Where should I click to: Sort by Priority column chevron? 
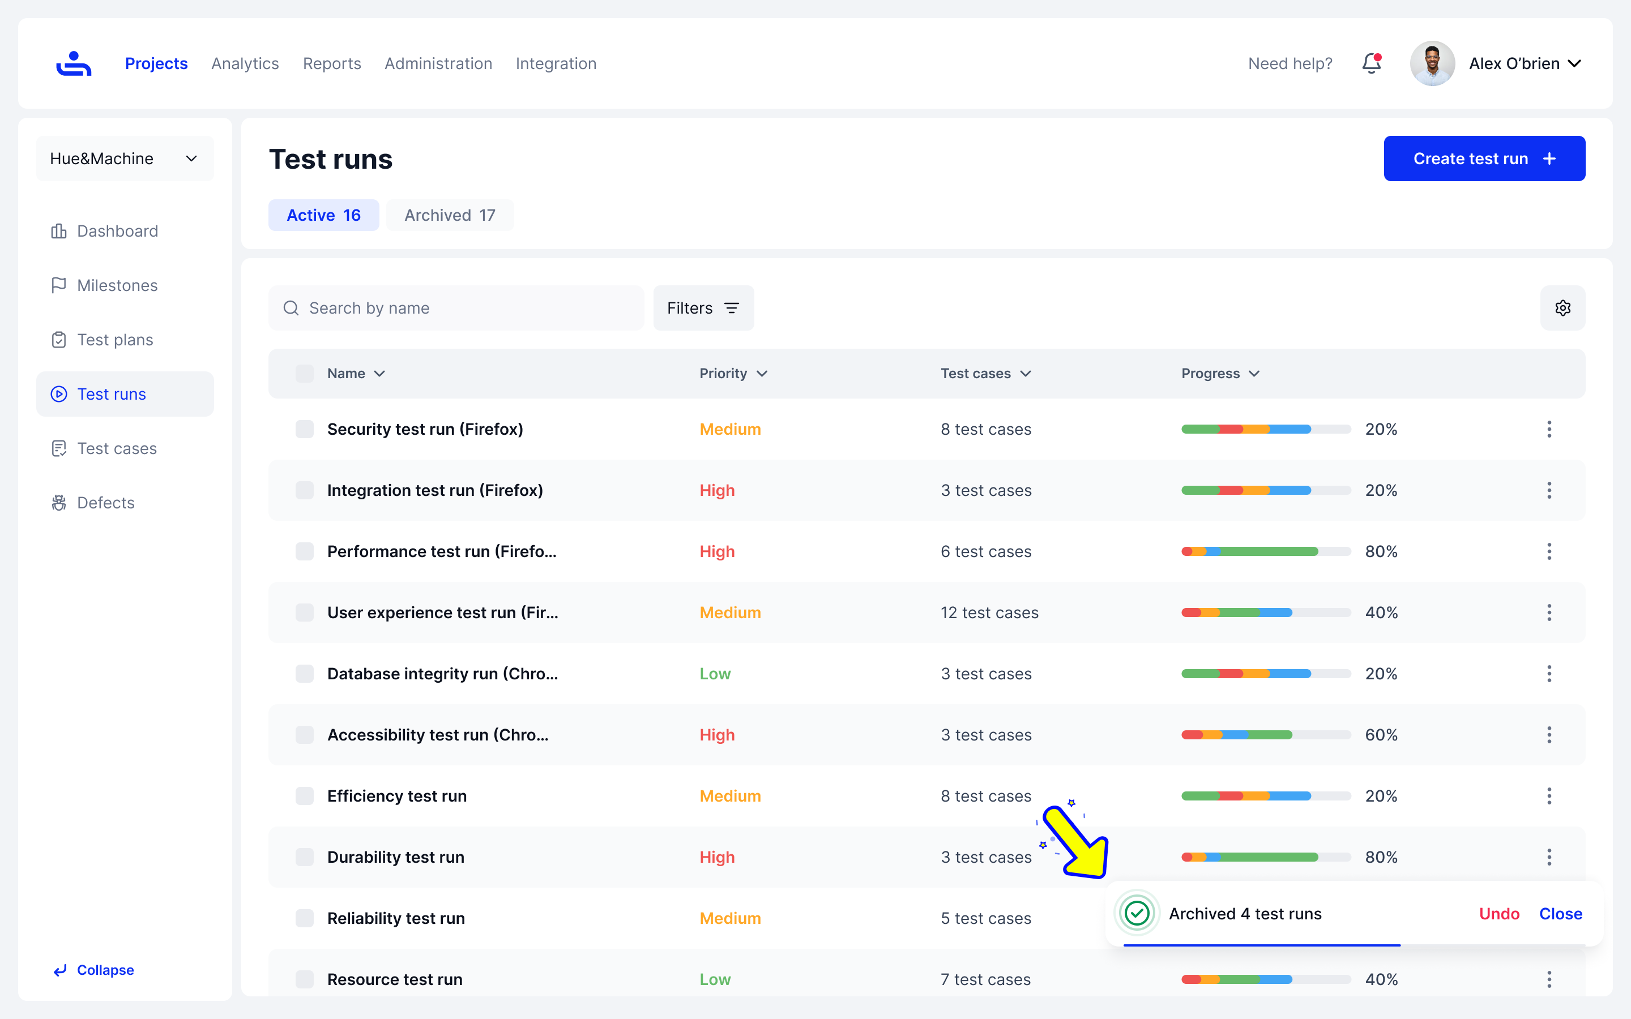click(762, 374)
